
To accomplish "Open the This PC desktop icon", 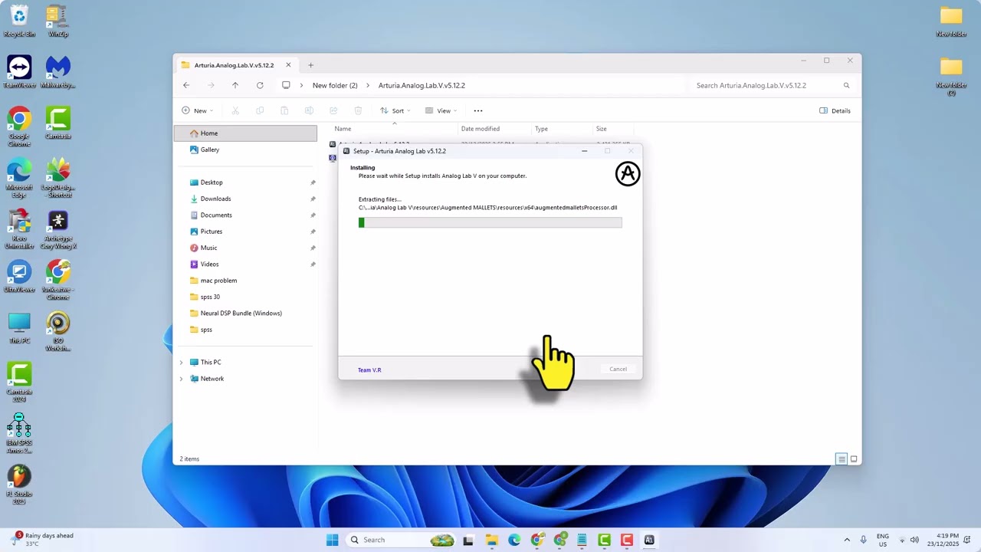I will coord(19,327).
